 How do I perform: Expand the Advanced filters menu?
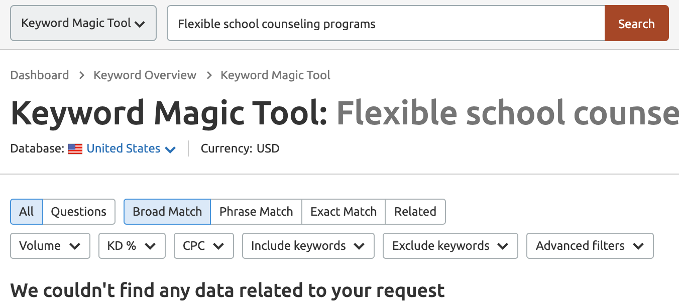[x=590, y=246]
